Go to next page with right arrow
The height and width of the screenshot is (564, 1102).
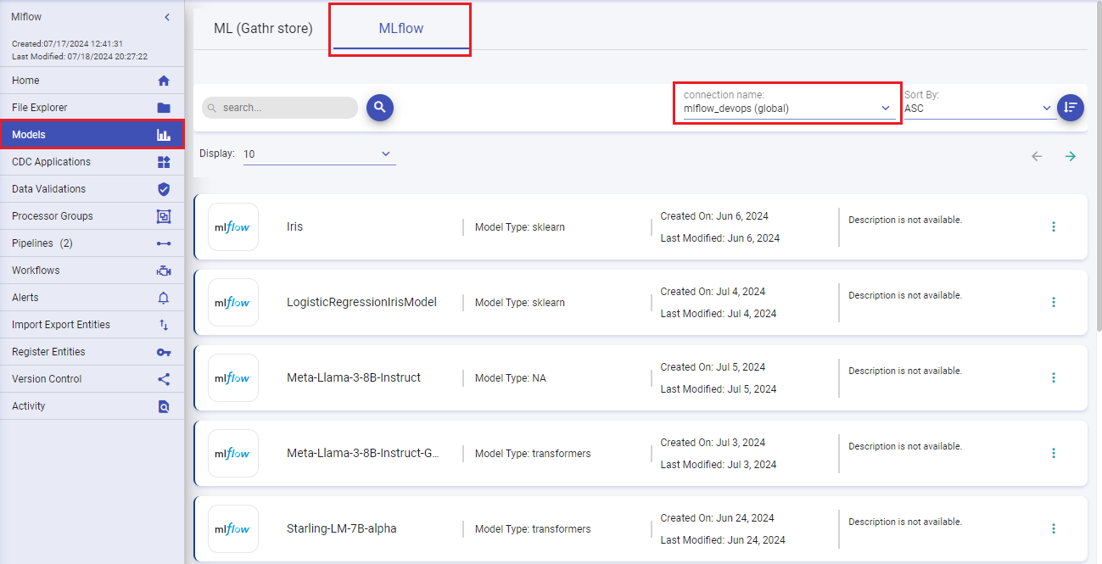(1071, 156)
